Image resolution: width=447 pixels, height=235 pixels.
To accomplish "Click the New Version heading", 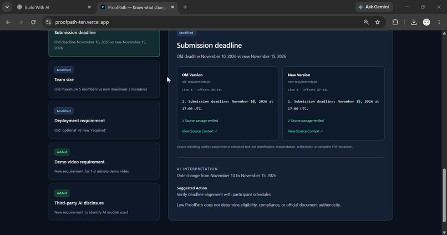I will pos(299,75).
